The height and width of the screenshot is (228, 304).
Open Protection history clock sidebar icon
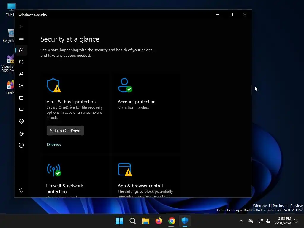21,145
